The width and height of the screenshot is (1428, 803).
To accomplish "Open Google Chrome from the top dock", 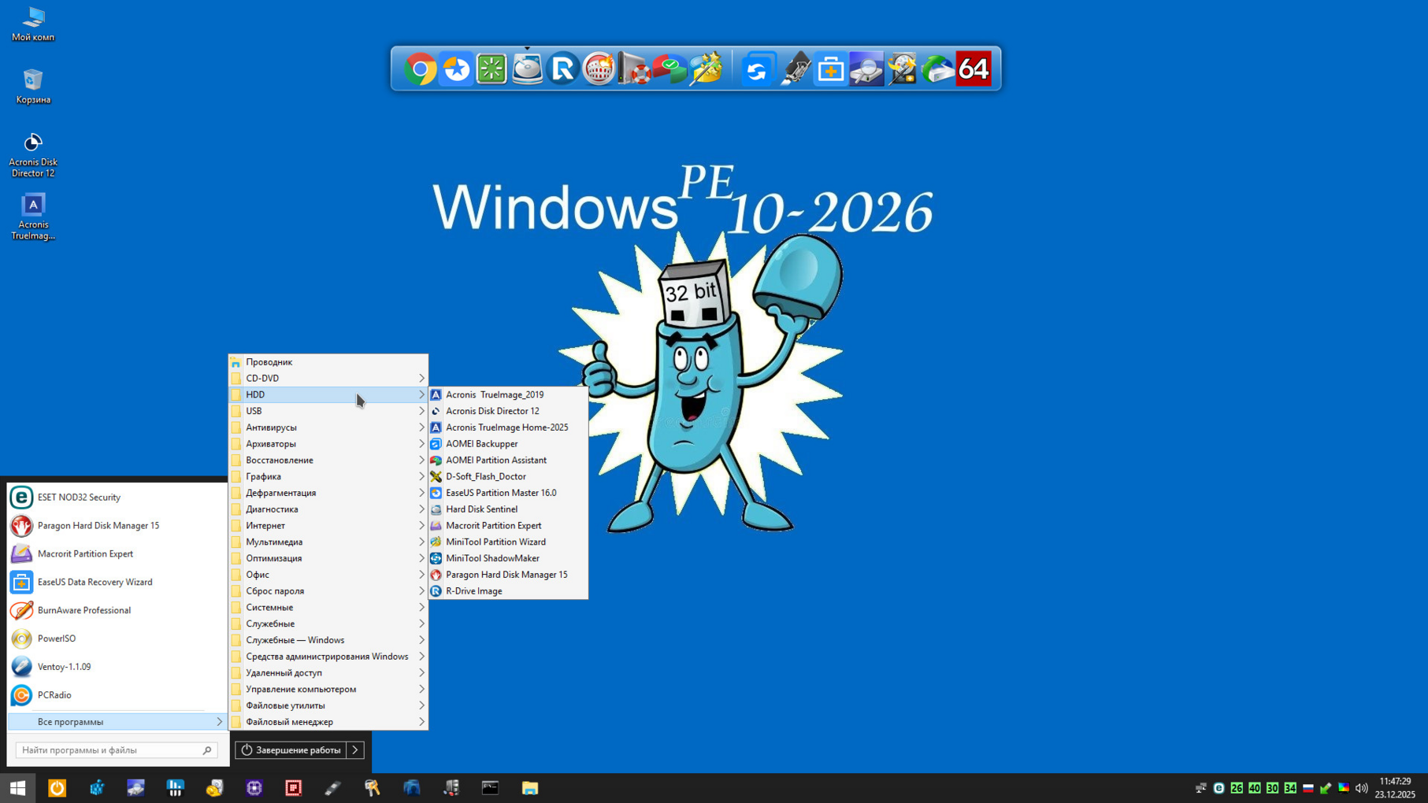I will [421, 69].
